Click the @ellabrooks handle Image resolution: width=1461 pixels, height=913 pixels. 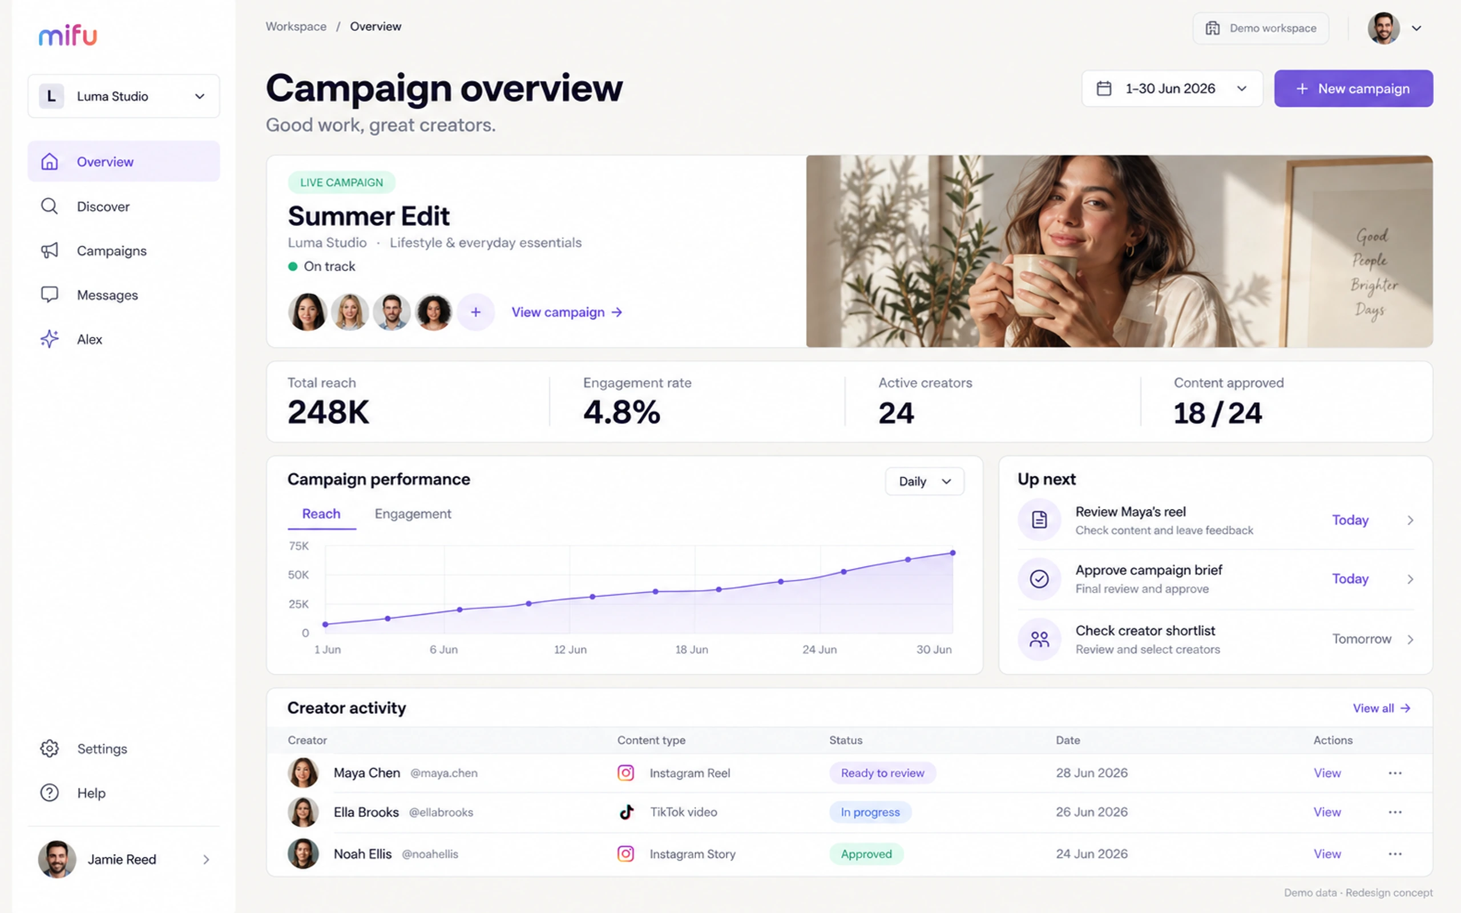[441, 811]
